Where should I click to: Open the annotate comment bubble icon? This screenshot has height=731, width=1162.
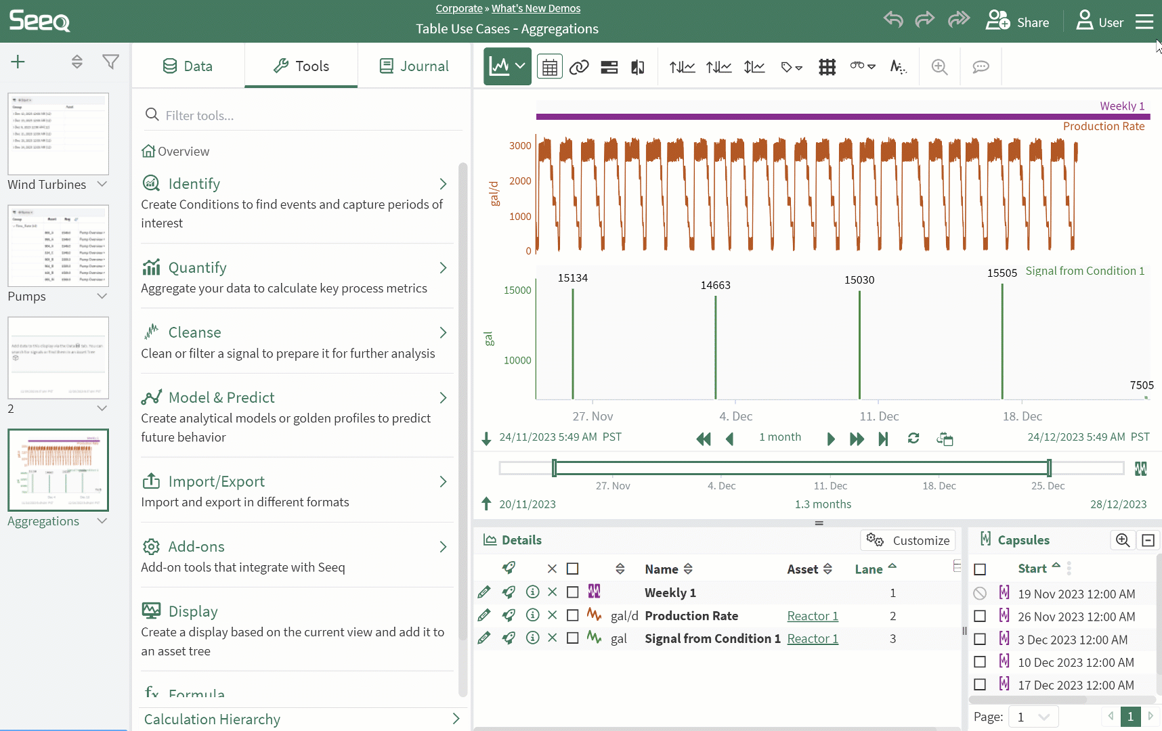(x=981, y=67)
